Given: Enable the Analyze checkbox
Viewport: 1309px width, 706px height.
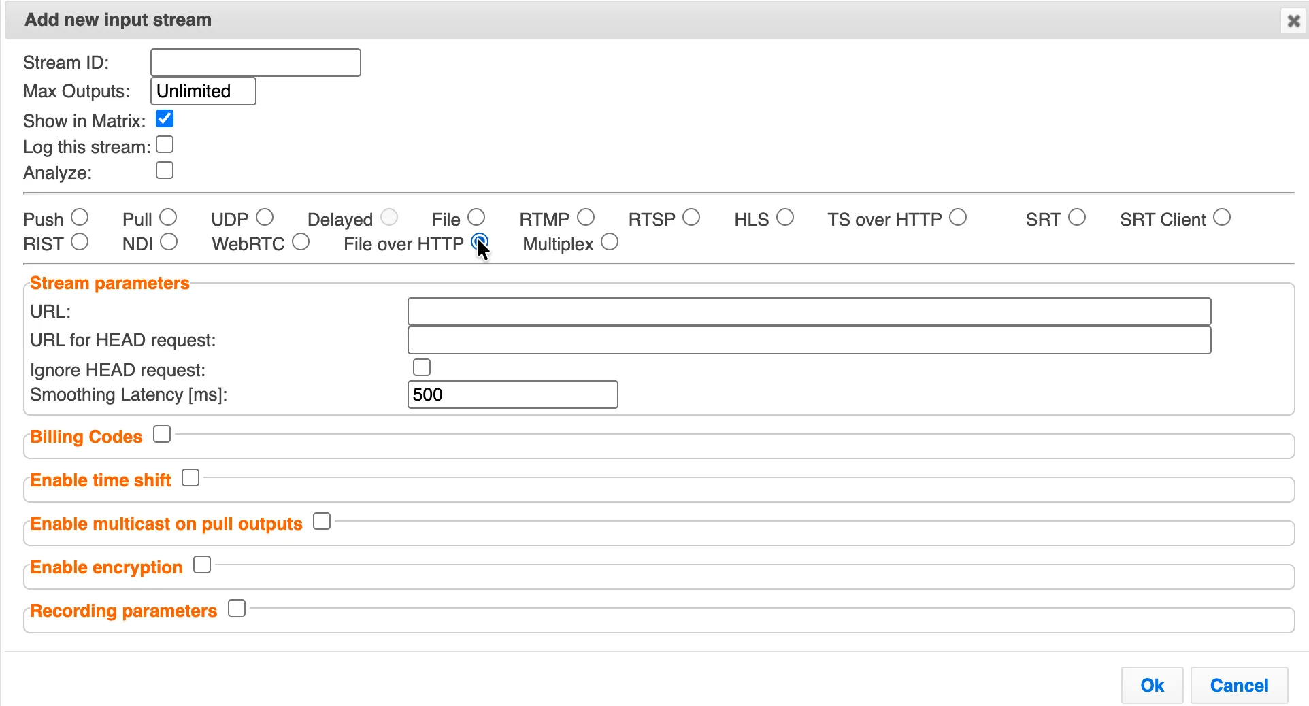Looking at the screenshot, I should click(x=165, y=170).
